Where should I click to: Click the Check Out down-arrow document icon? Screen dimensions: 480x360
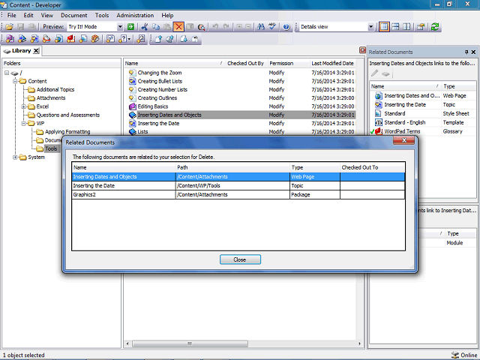(x=184, y=39)
